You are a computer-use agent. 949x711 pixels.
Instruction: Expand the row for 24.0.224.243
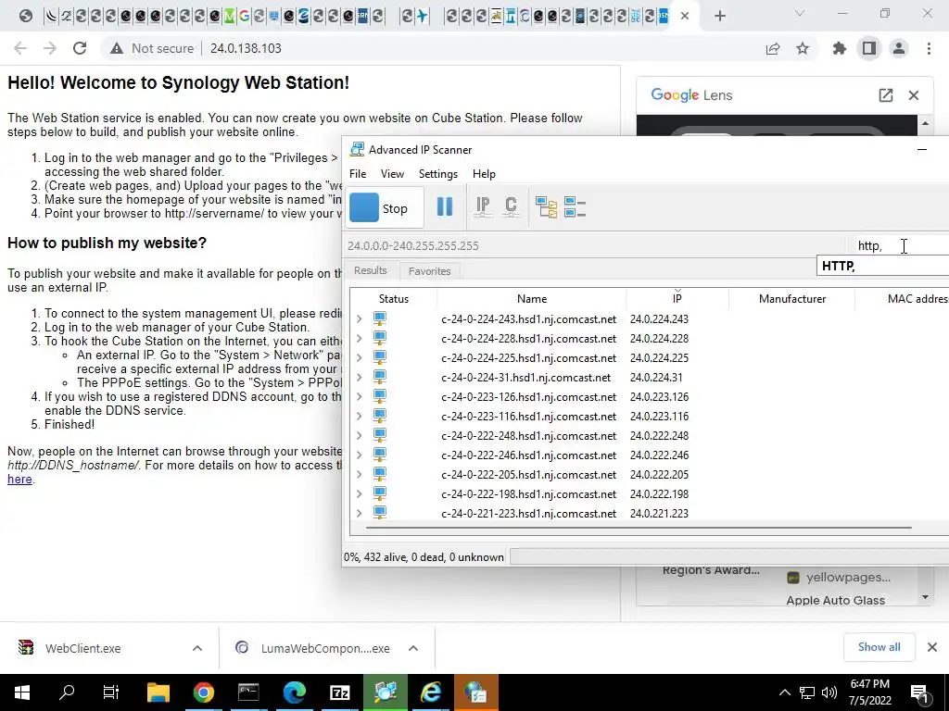pos(359,318)
